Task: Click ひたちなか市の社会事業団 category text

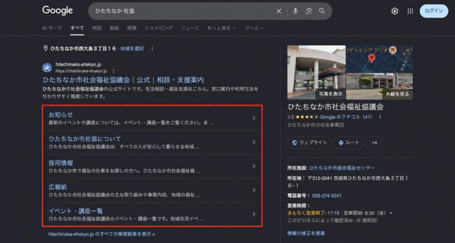Action: tap(316, 125)
